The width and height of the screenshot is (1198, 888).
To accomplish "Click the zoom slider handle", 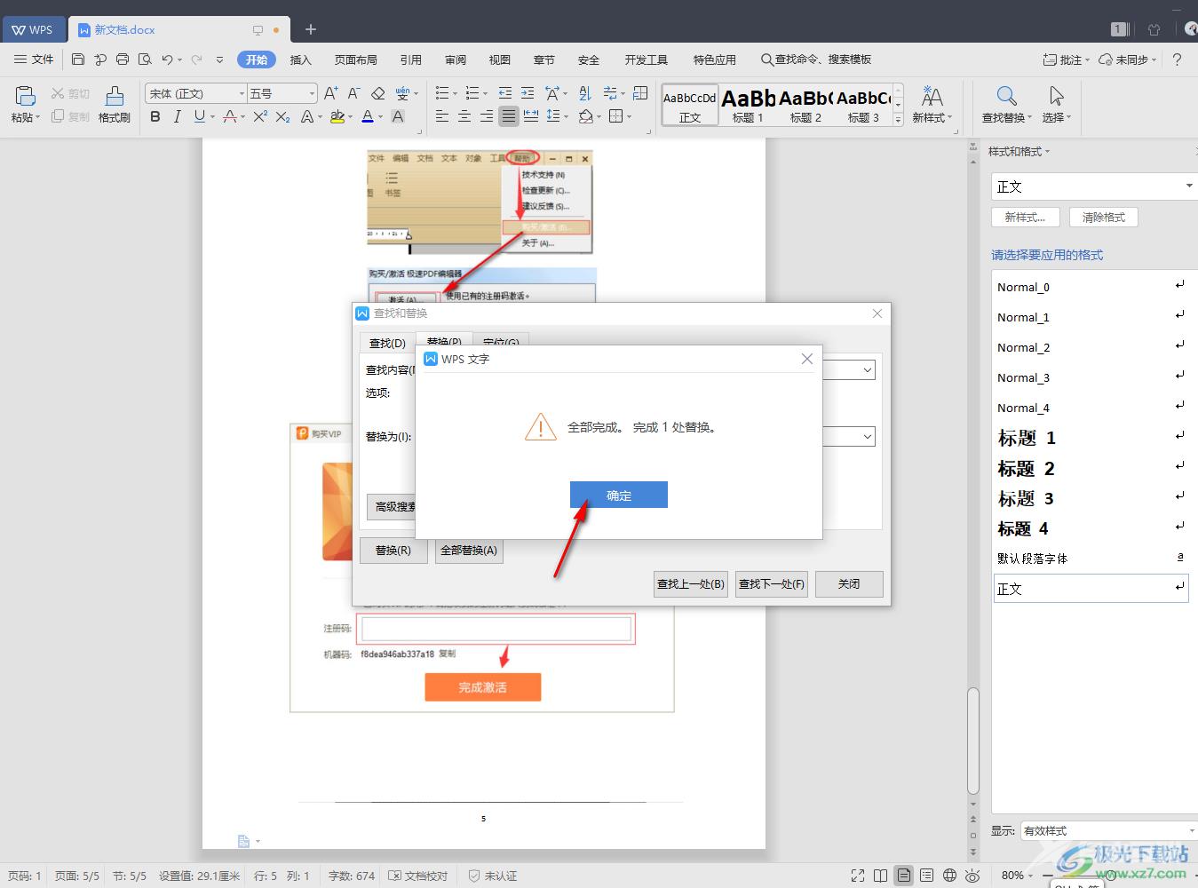I will [x=1110, y=876].
